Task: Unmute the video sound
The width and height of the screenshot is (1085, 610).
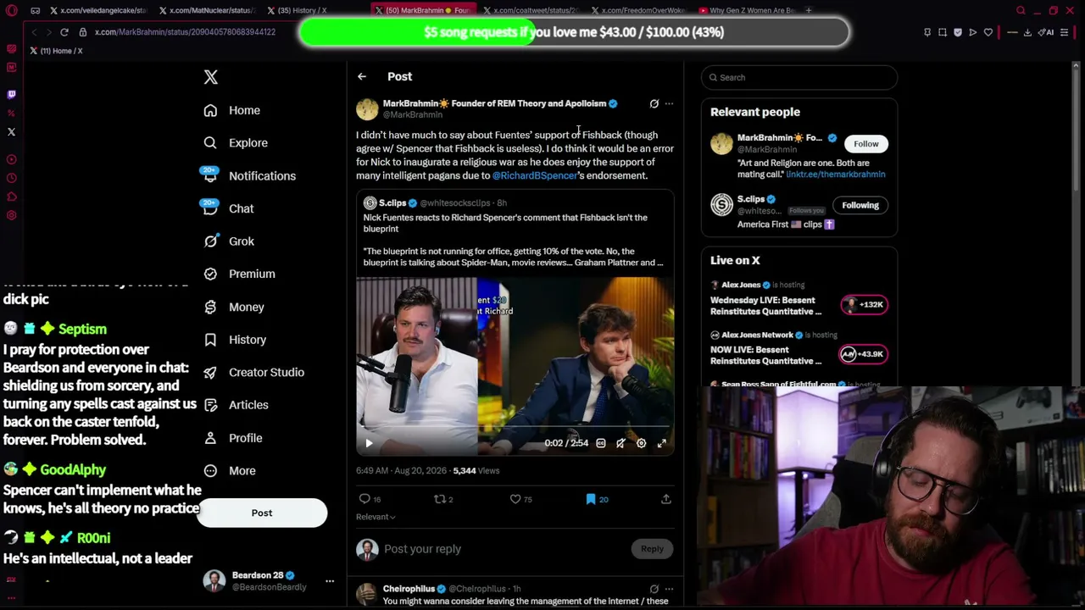Action: tap(620, 443)
